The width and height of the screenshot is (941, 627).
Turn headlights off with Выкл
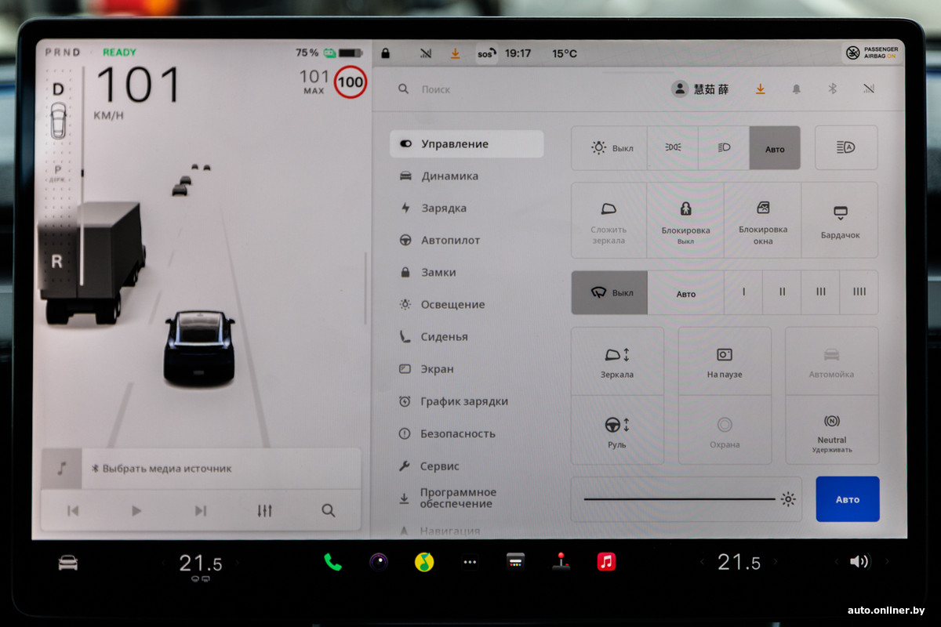(x=609, y=148)
